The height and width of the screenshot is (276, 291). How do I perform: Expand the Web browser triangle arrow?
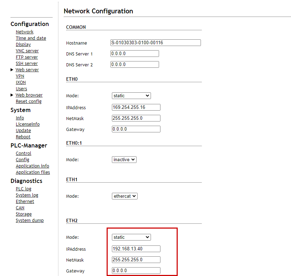pos(12,95)
